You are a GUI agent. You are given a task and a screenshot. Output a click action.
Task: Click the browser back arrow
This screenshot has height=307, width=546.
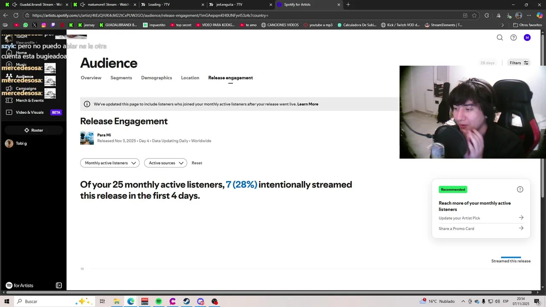[x=6, y=15]
